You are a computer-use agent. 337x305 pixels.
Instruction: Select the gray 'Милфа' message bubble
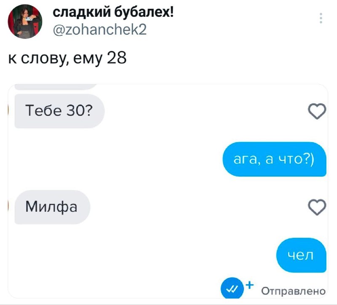click(x=52, y=207)
